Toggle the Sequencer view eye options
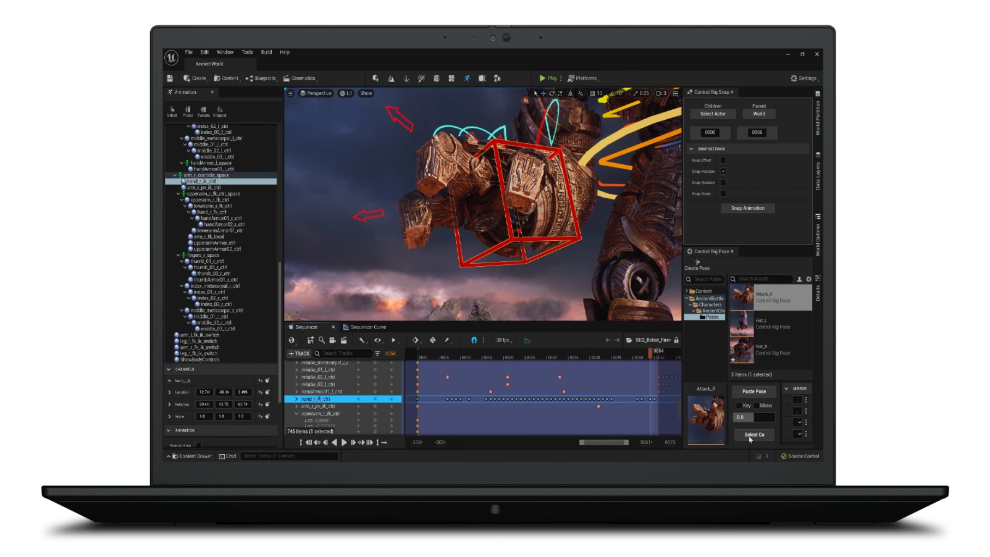Viewport: 990px width, 557px height. click(x=377, y=340)
